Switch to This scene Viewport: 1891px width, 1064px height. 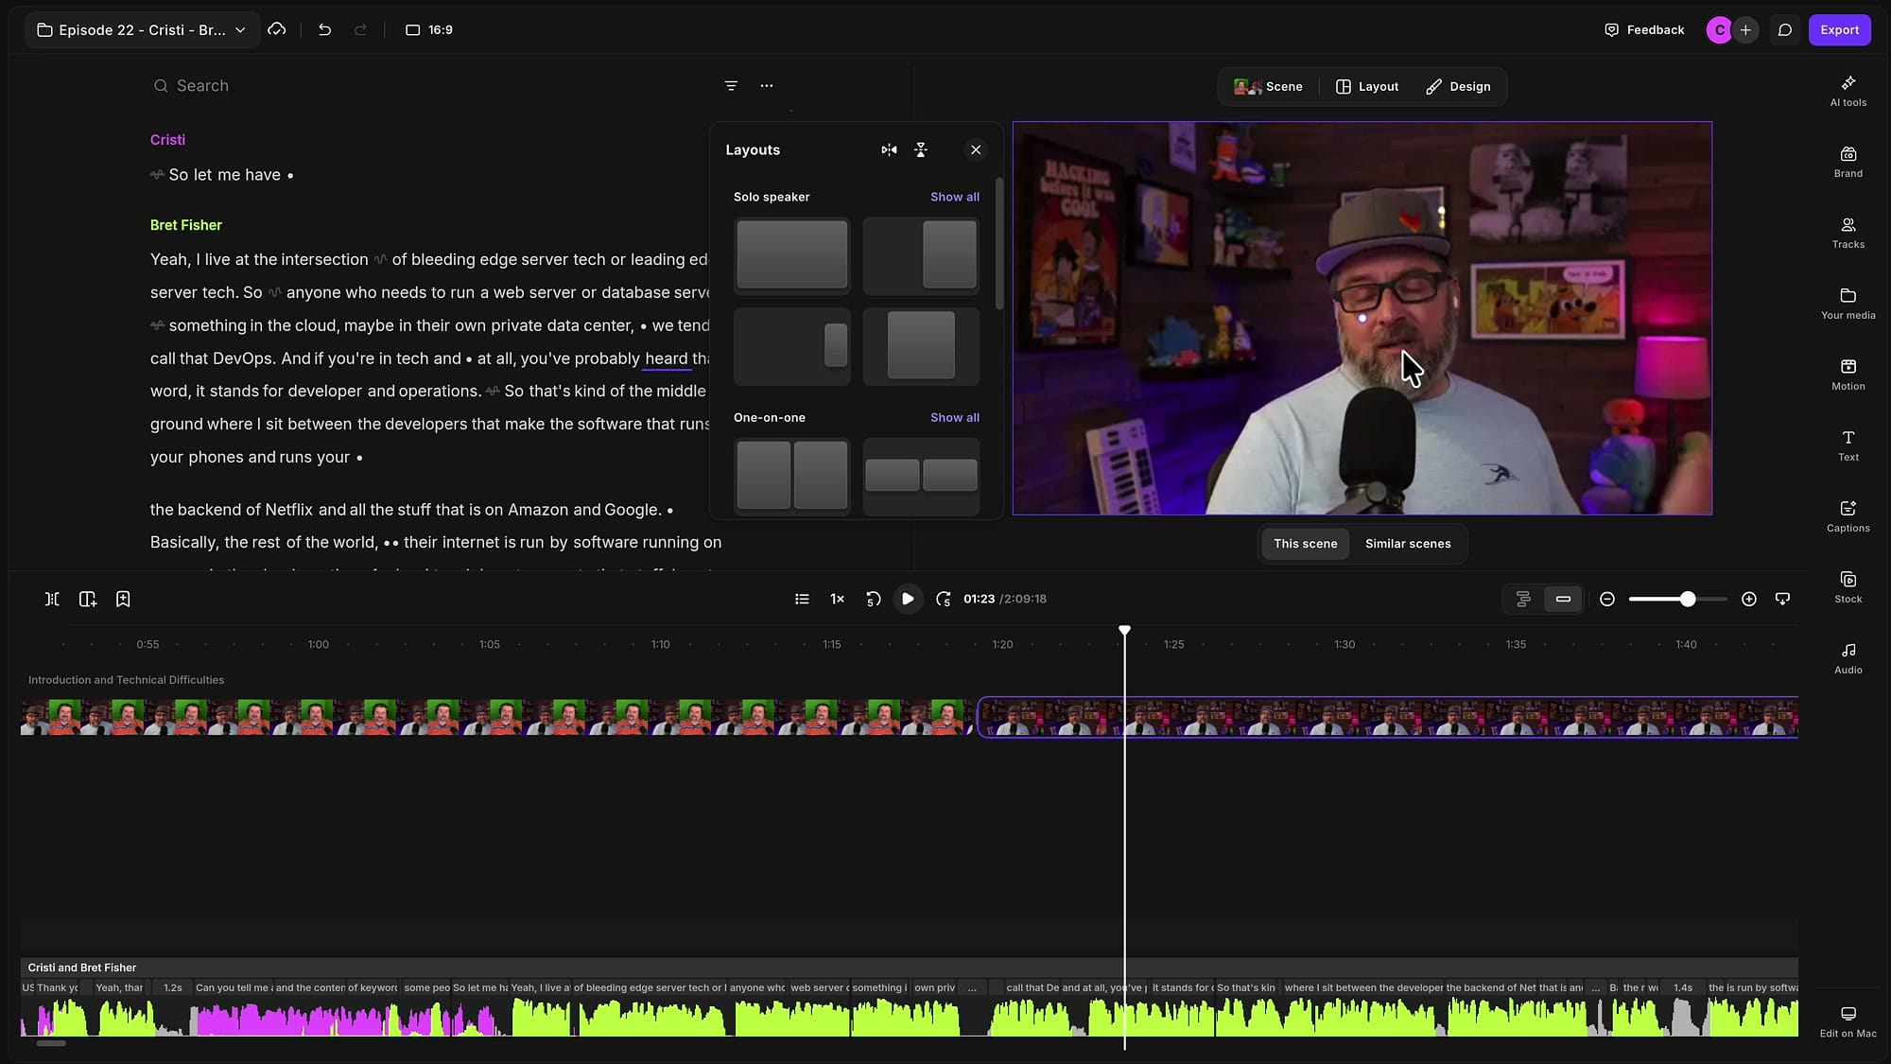(1305, 544)
